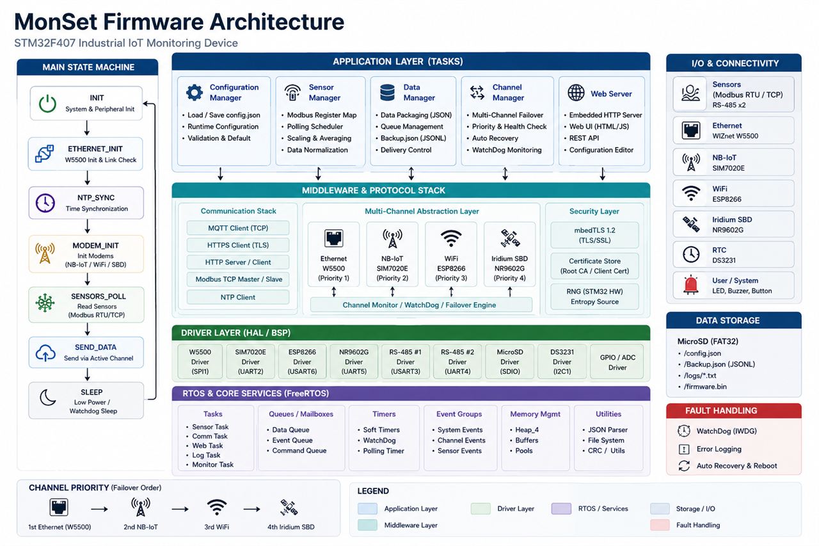Image resolution: width=819 pixels, height=546 pixels.
Task: Click the Application Layer legend swatch
Action: (367, 509)
